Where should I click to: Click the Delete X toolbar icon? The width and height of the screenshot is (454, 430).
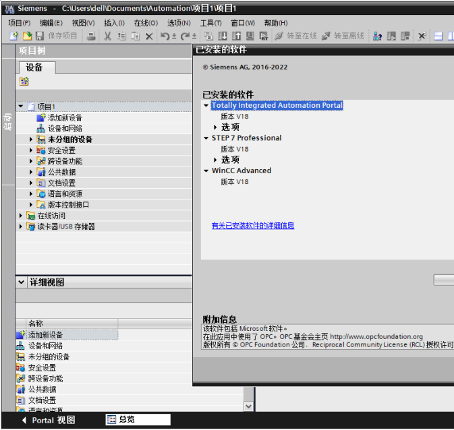pyautogui.click(x=149, y=36)
